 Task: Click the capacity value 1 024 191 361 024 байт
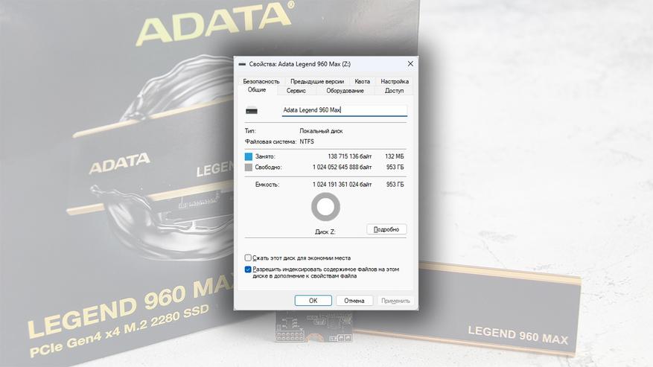click(x=342, y=184)
